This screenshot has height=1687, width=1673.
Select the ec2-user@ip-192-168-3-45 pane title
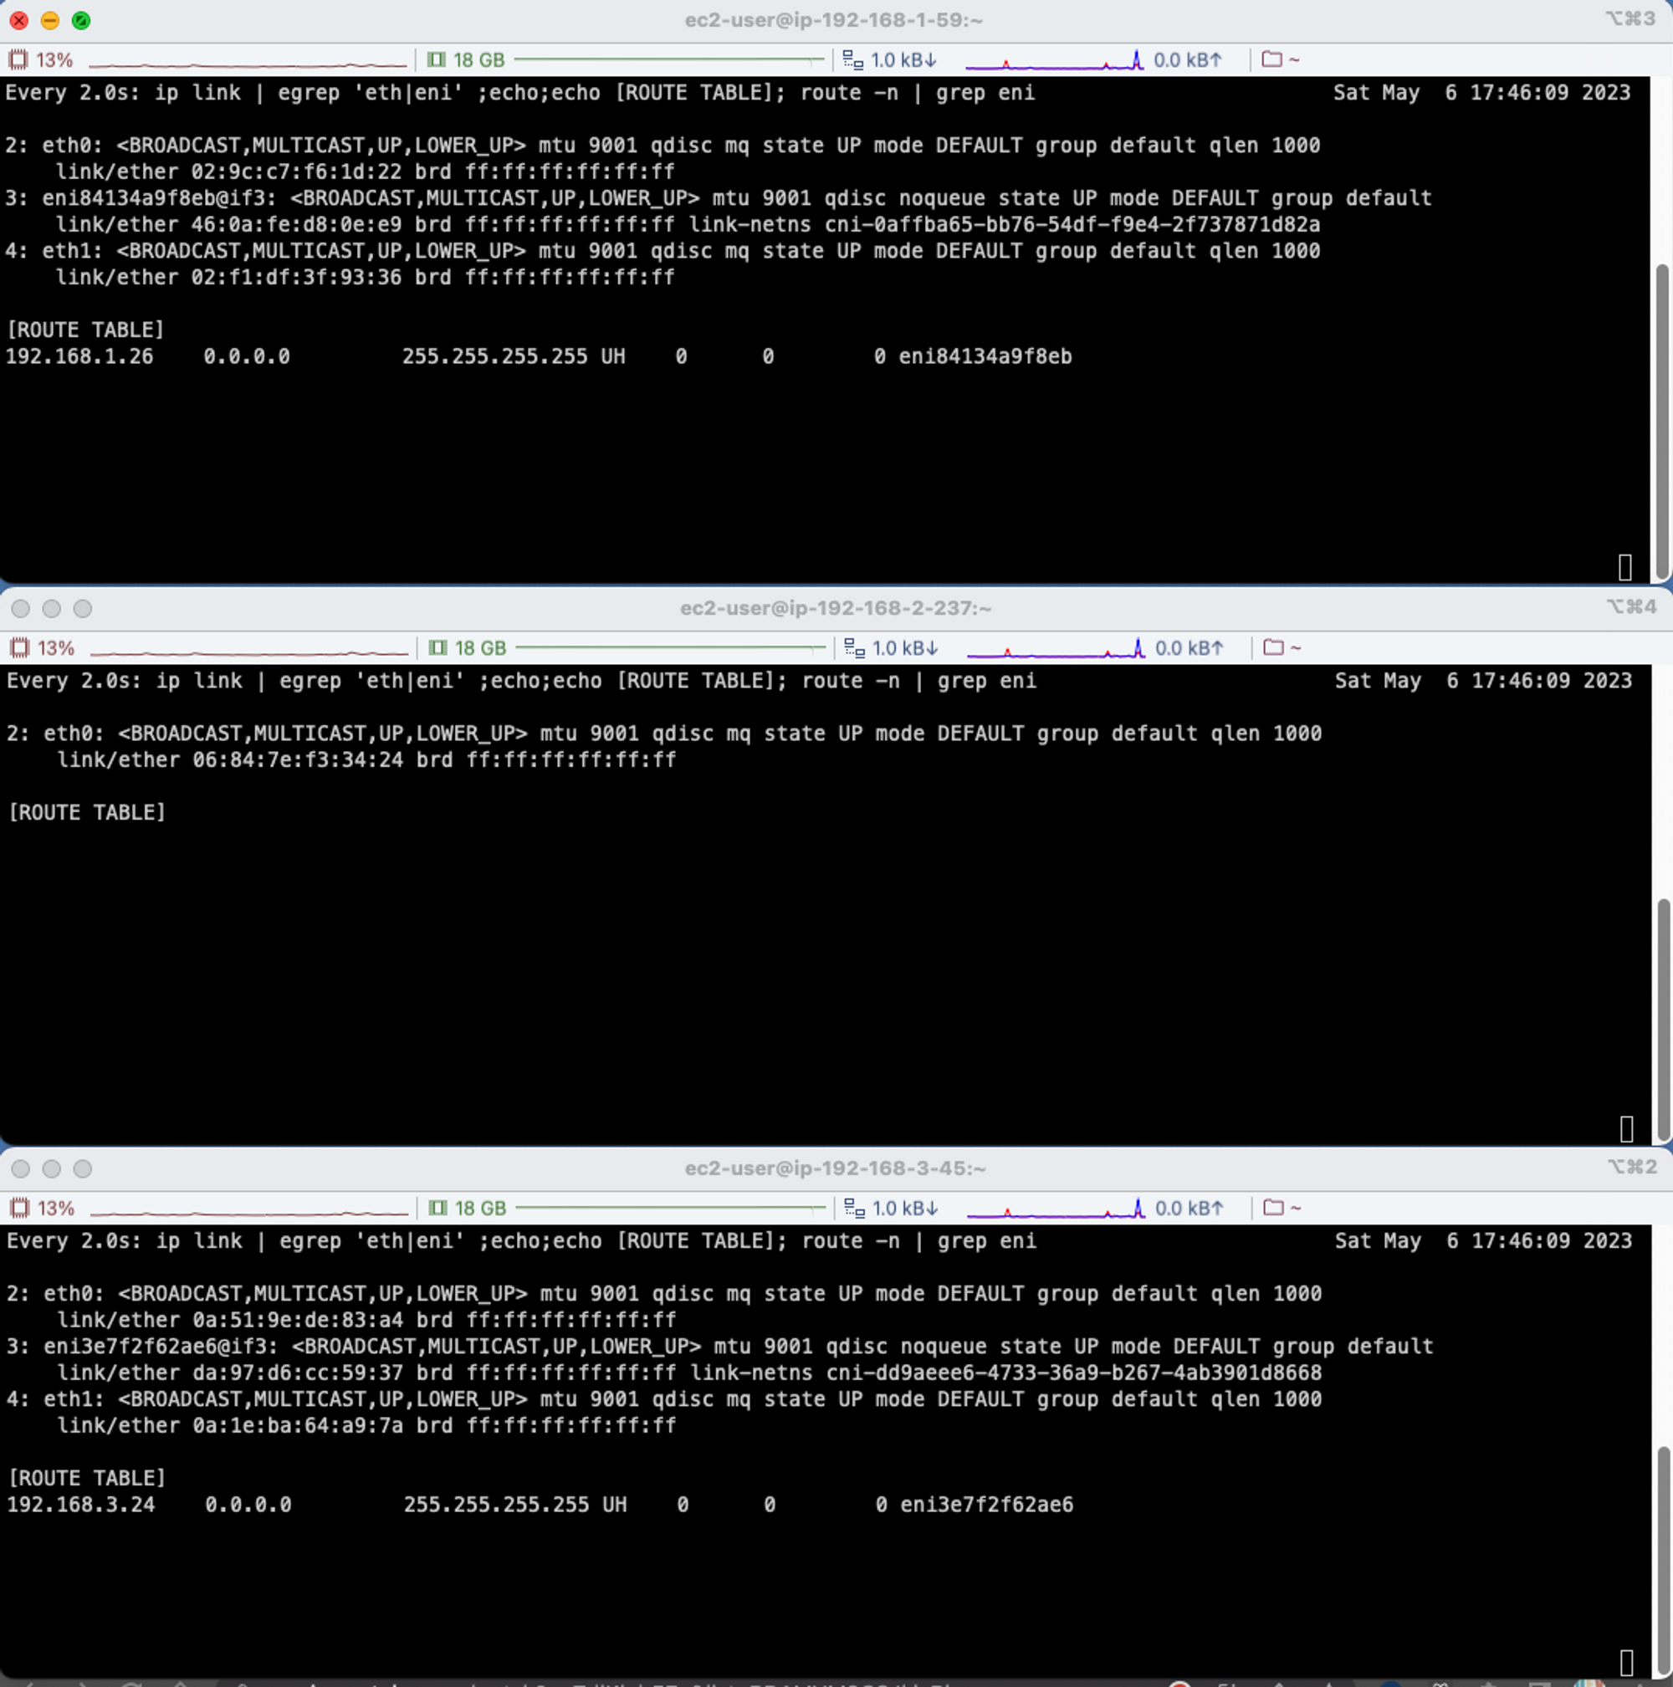pos(835,1168)
